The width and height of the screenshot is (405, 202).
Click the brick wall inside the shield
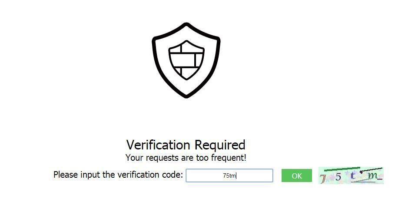[186, 60]
